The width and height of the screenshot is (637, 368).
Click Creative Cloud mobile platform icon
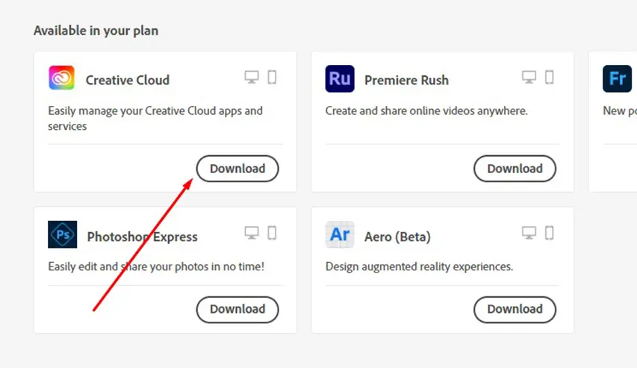click(x=272, y=77)
